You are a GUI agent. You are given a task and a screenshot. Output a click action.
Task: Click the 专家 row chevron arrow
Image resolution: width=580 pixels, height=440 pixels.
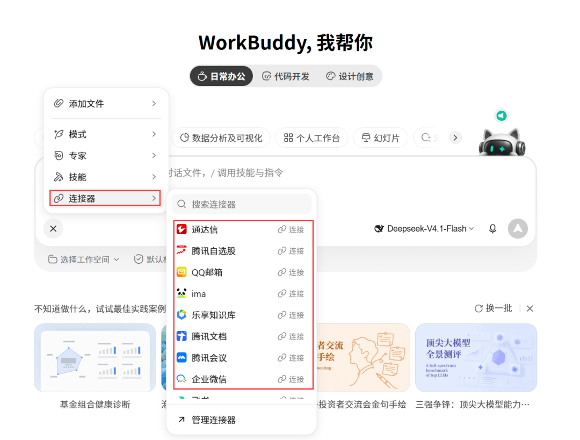click(x=154, y=155)
